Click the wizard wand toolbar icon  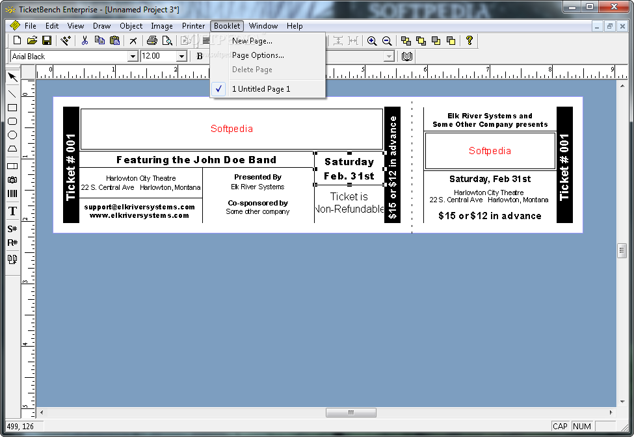point(66,40)
